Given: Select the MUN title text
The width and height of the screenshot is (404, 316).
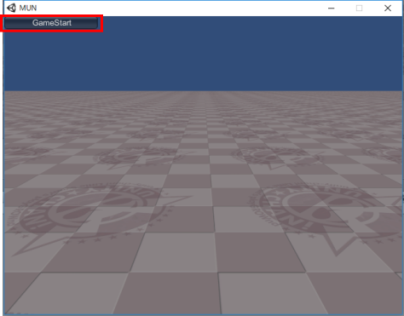Looking at the screenshot, I should 28,8.
